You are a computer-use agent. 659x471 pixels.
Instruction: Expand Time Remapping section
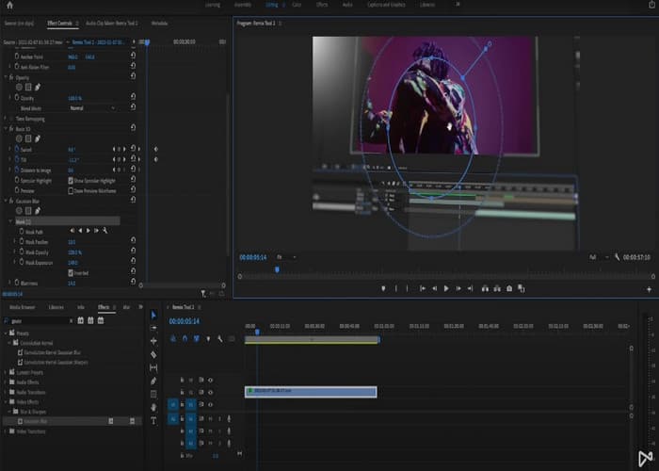(x=6, y=119)
